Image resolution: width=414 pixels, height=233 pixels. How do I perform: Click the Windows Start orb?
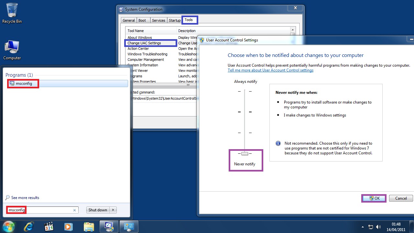(8, 227)
